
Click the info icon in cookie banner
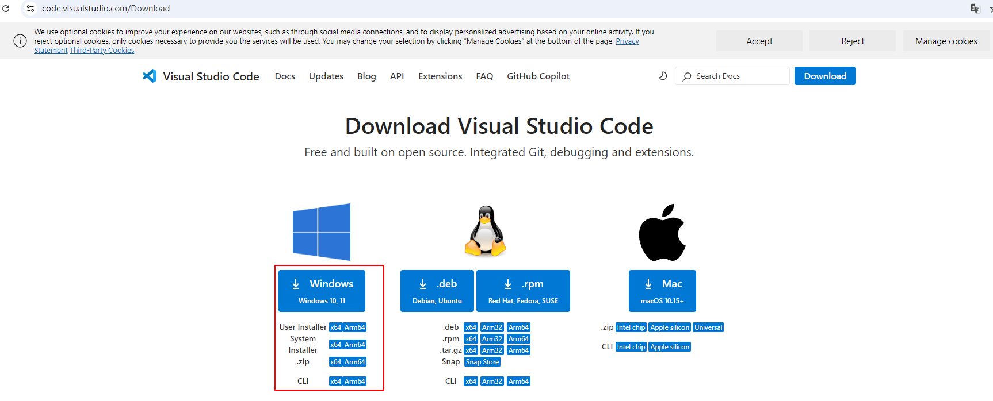(x=20, y=41)
